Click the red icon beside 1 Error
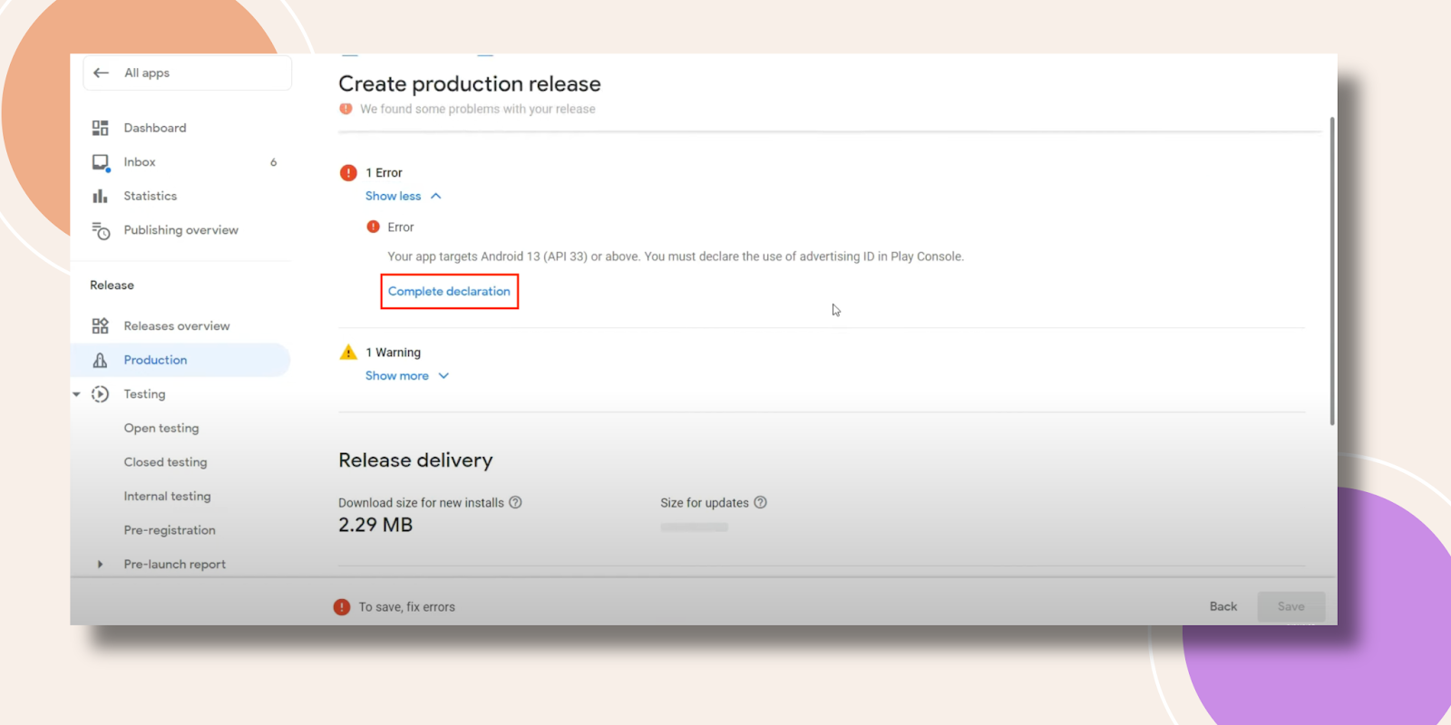Image resolution: width=1451 pixels, height=725 pixels. click(348, 172)
